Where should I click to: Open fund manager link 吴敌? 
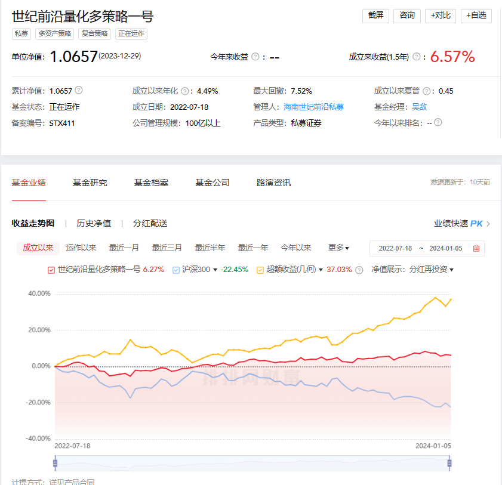(x=420, y=107)
